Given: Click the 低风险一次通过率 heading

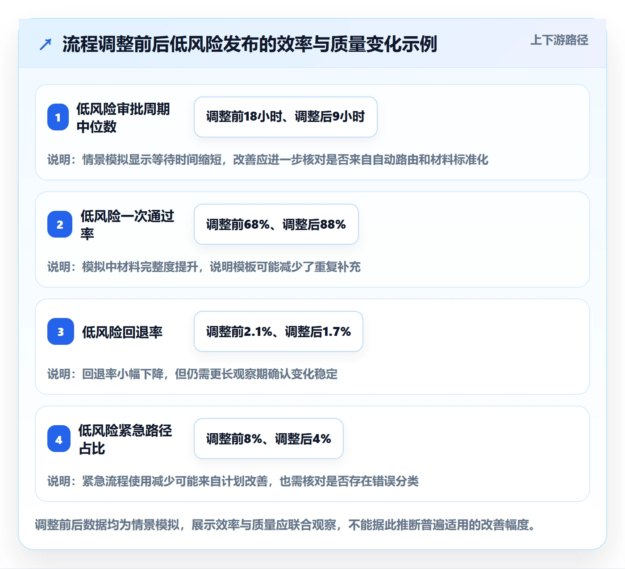Looking at the screenshot, I should (x=127, y=225).
